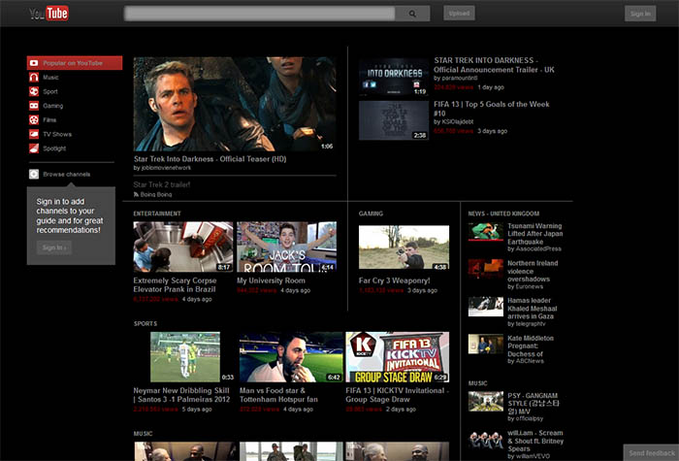Open the PSY Gangnam Style thumbnail
This screenshot has width=679, height=461.
(x=486, y=401)
